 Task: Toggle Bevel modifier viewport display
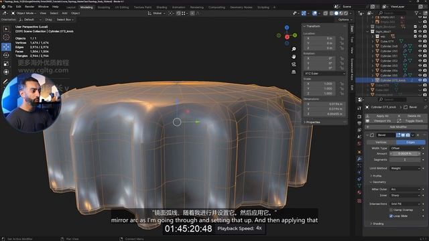point(403,135)
